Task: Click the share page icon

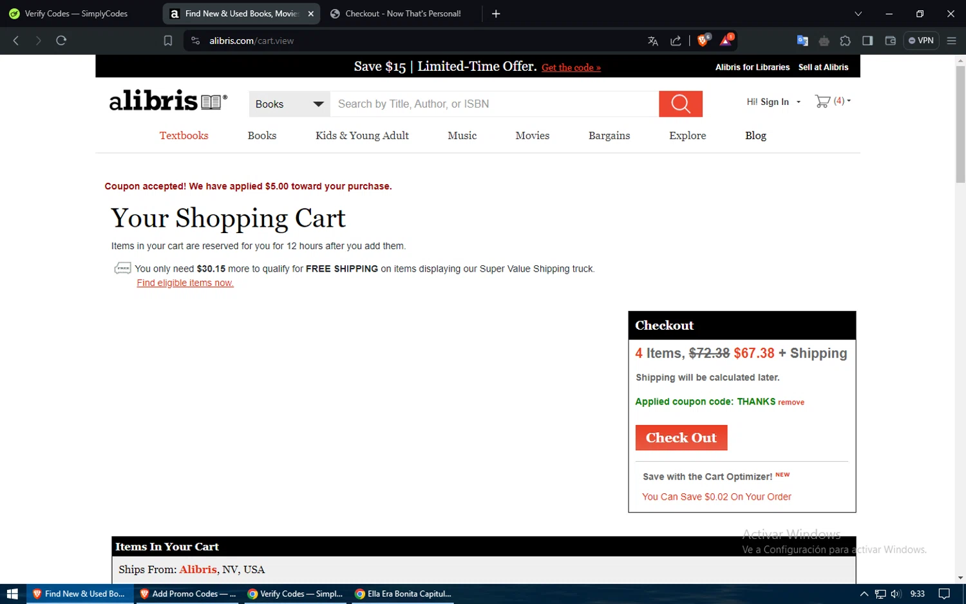Action: point(676,41)
